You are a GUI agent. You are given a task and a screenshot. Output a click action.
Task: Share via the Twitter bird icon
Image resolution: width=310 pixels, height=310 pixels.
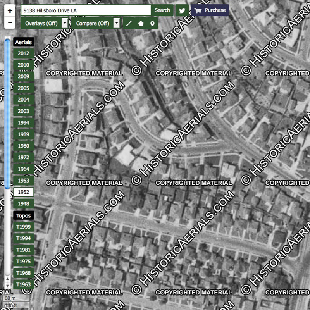click(182, 10)
